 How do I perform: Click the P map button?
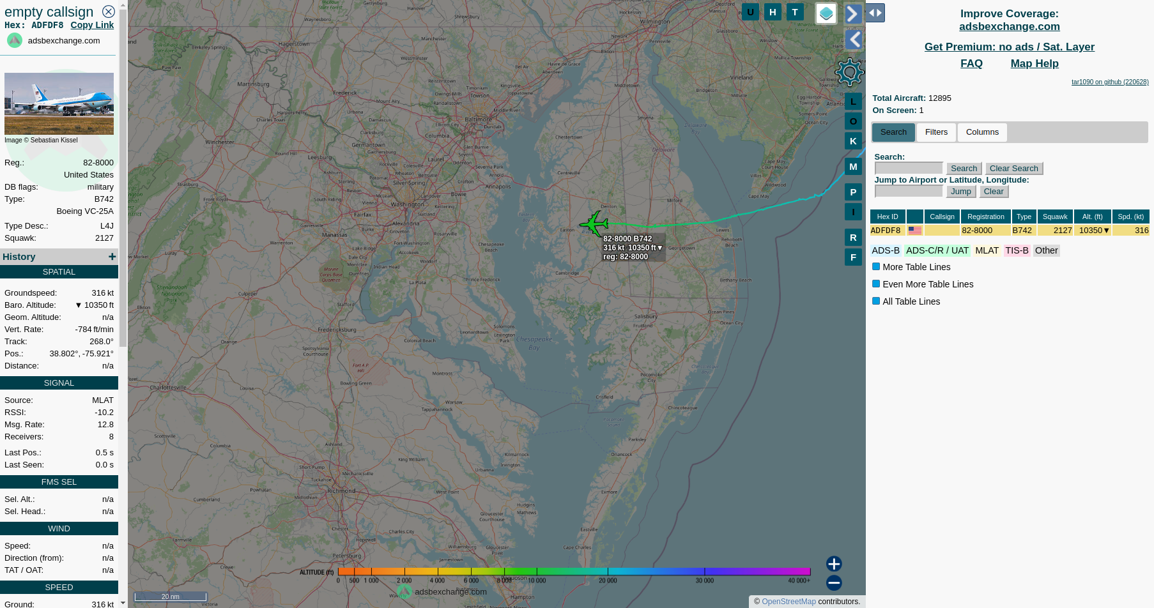coord(853,192)
